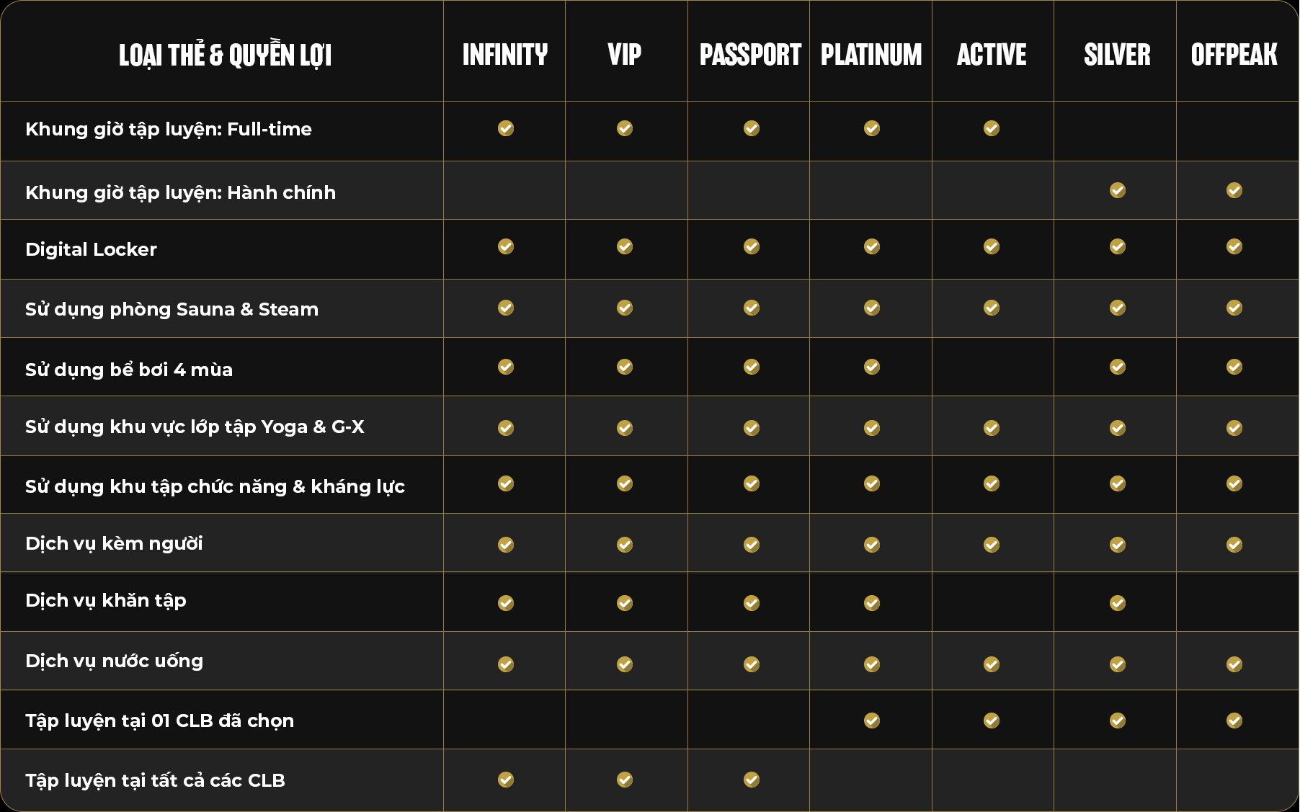
Task: Click the PASSPORT checkmark for Dịch vụ khăn tập
Action: coord(752,602)
